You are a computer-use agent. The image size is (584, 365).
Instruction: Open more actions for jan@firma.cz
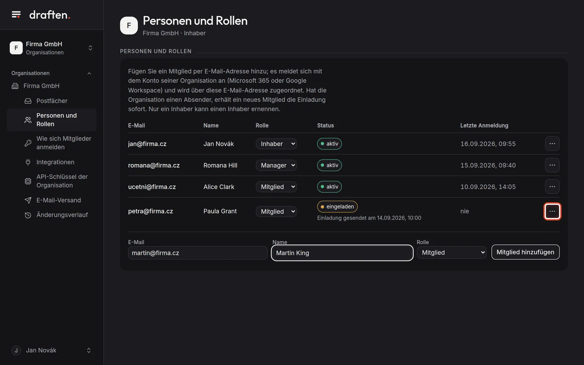coord(552,144)
